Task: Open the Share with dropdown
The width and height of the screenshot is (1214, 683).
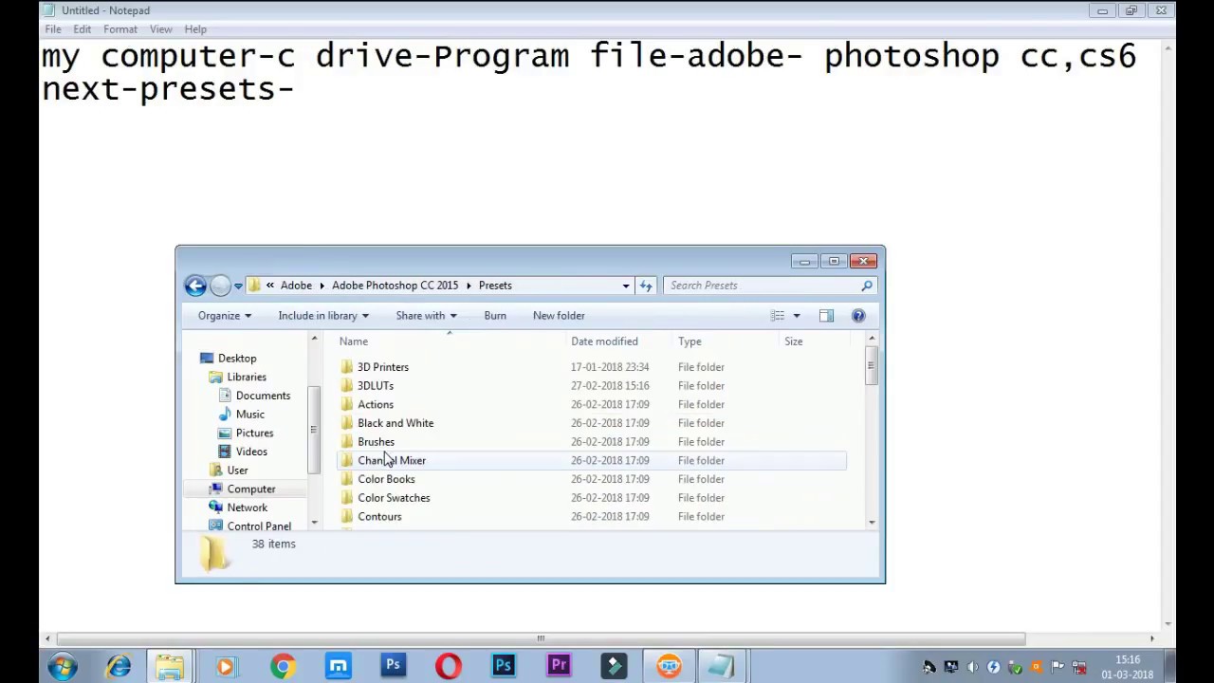Action: [426, 316]
